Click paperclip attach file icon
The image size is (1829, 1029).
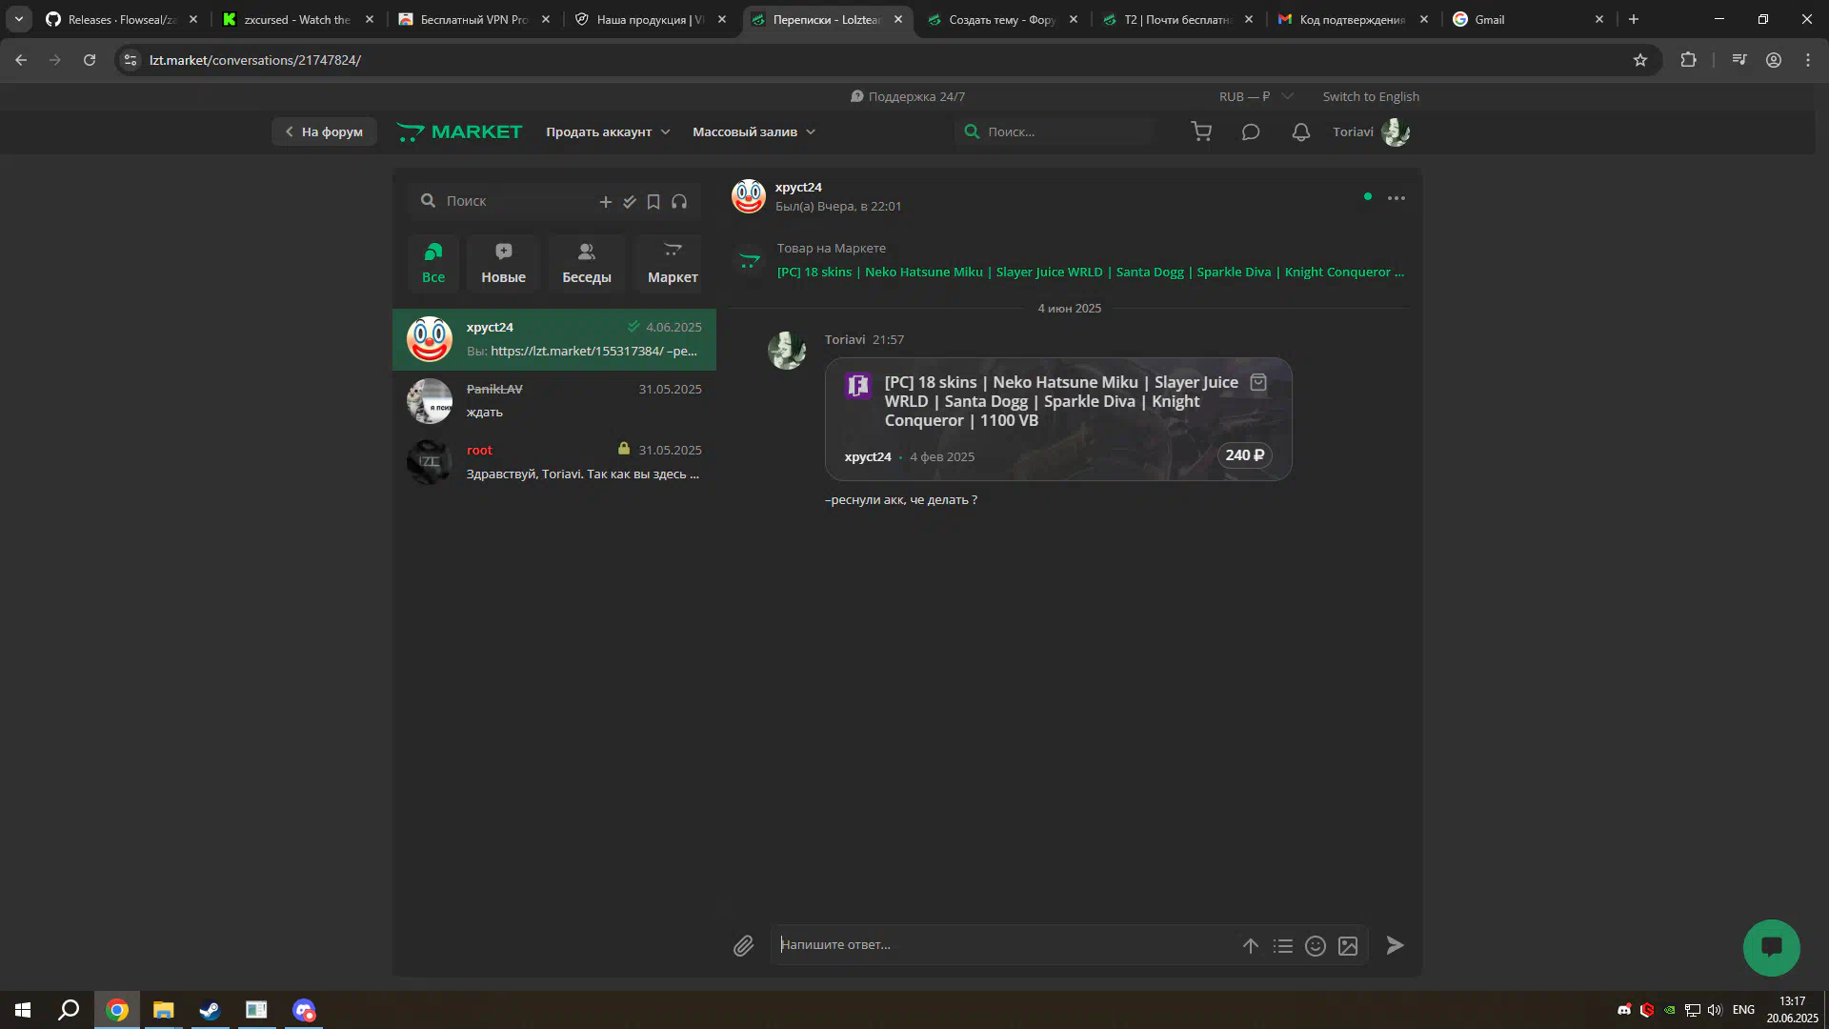click(743, 945)
